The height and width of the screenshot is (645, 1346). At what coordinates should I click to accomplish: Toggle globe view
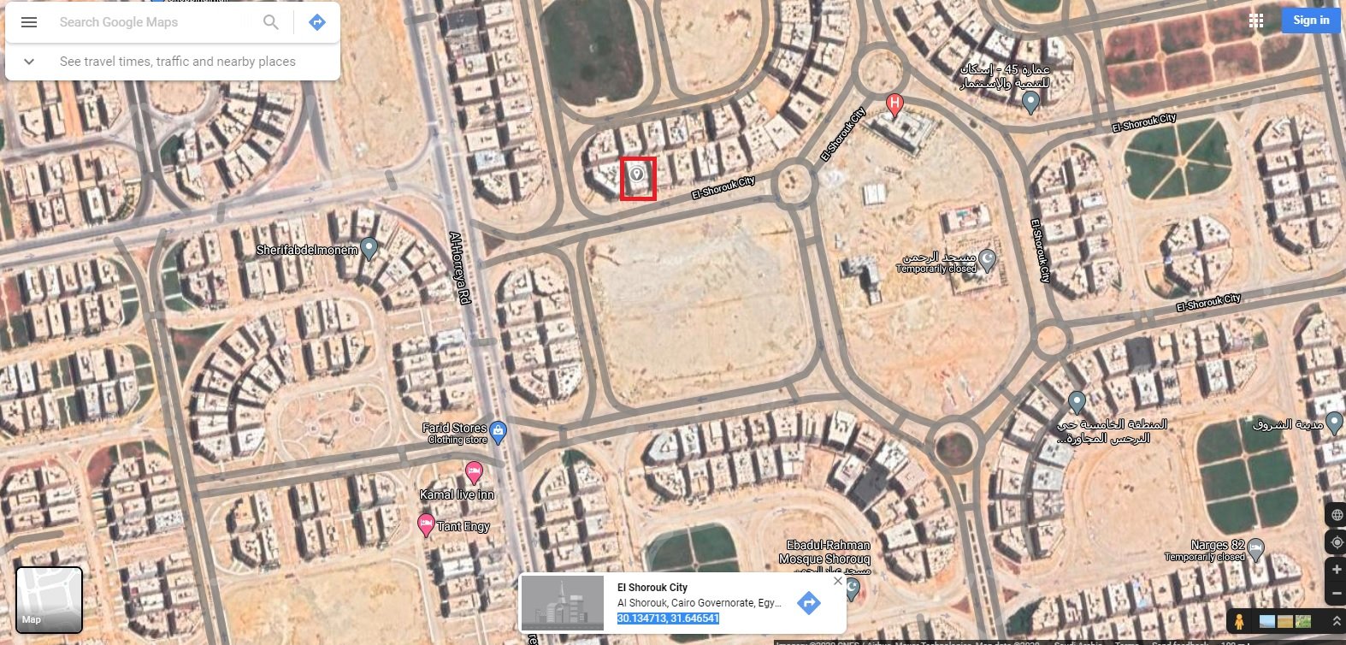(1337, 515)
